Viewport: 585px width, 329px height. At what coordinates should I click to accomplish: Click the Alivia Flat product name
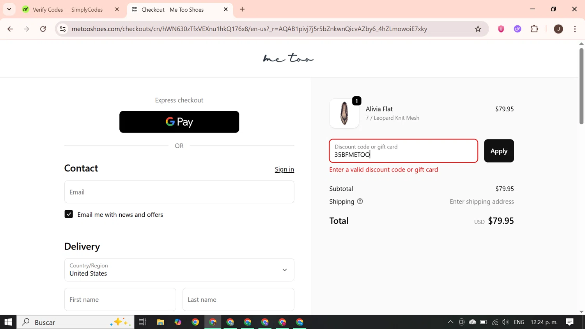pyautogui.click(x=379, y=109)
